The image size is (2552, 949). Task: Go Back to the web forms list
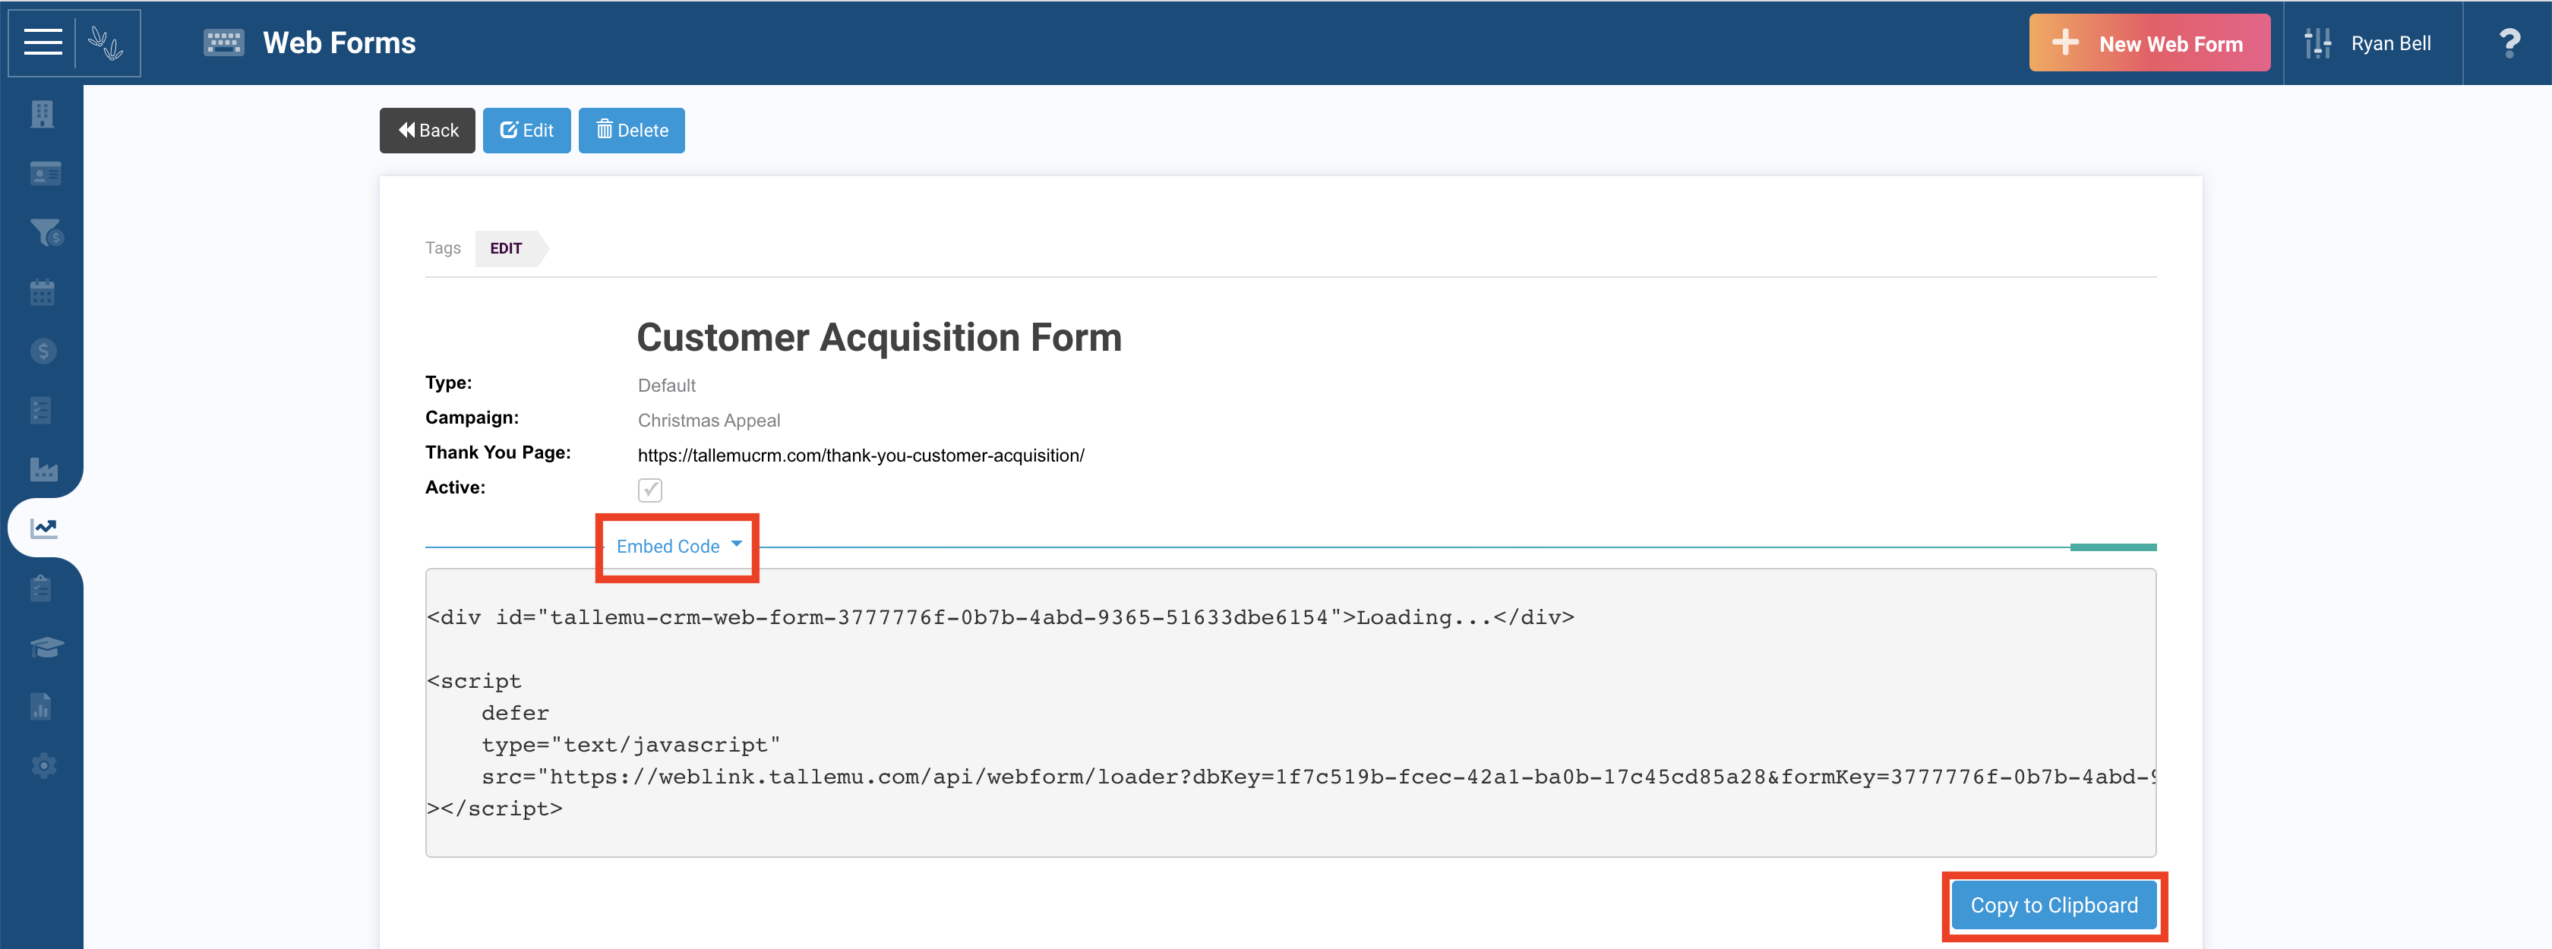[427, 131]
